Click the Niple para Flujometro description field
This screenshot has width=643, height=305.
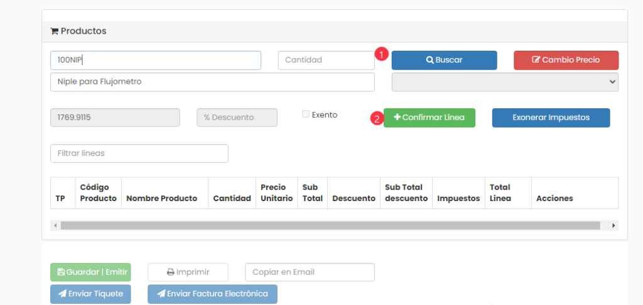click(x=212, y=82)
